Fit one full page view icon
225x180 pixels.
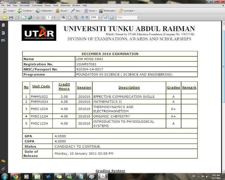point(112,18)
